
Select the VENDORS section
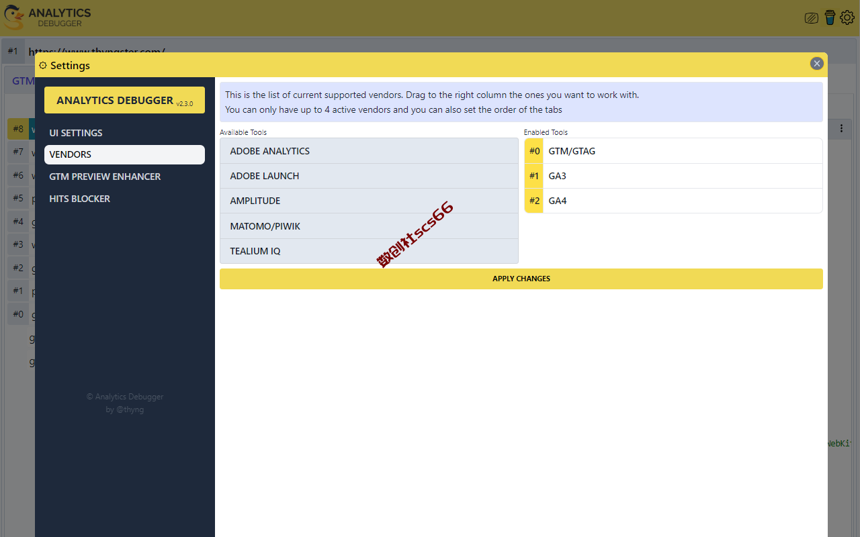point(124,154)
